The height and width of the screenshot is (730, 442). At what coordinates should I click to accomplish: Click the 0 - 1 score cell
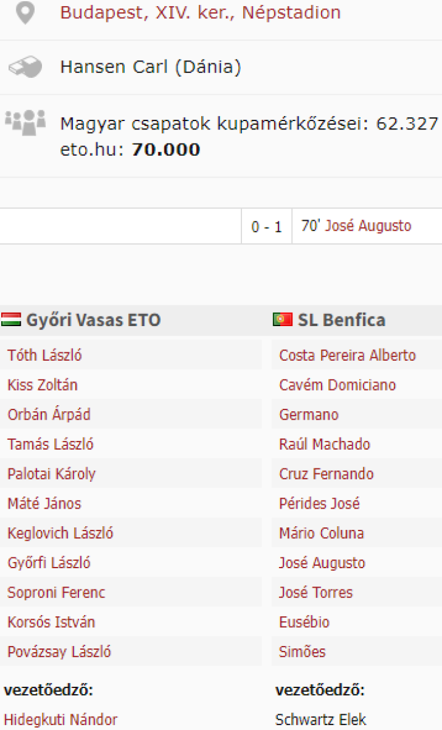click(x=266, y=227)
